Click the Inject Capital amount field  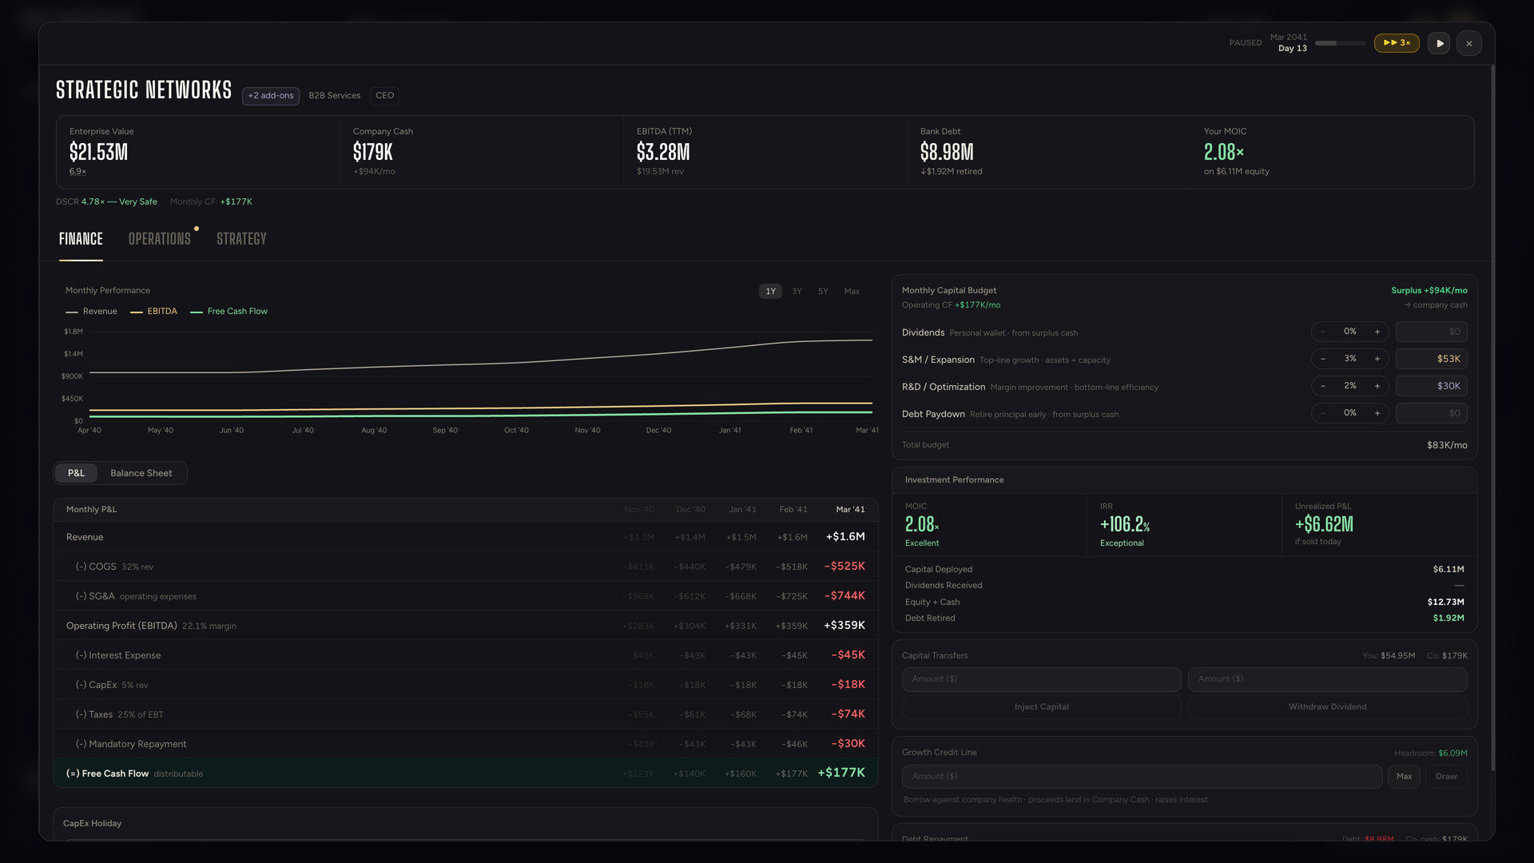click(1041, 679)
